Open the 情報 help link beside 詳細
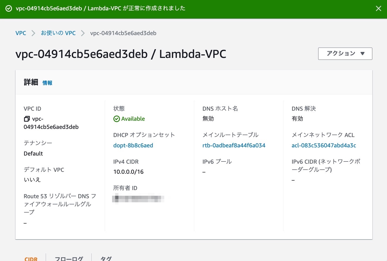Screen dimensions: 387x261 [x=47, y=83]
